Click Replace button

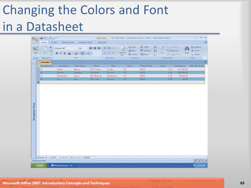coord(196,47)
